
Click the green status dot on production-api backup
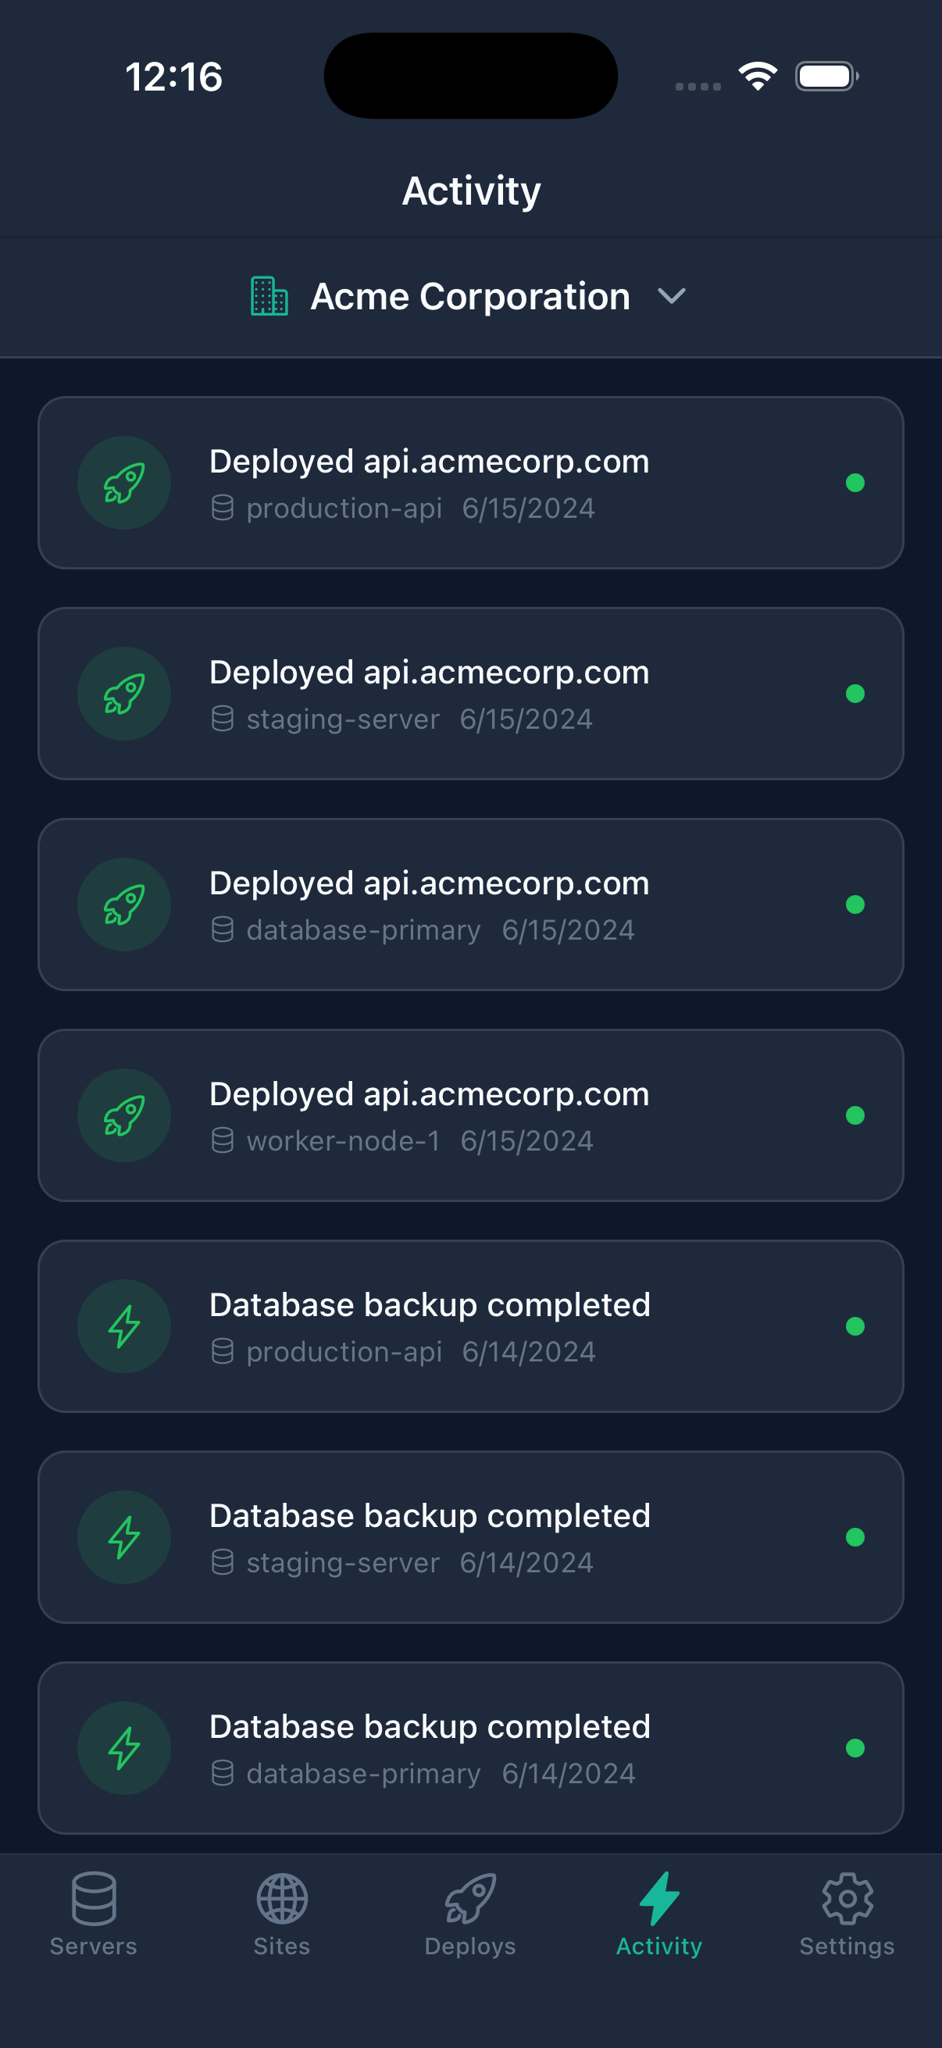pyautogui.click(x=855, y=1326)
